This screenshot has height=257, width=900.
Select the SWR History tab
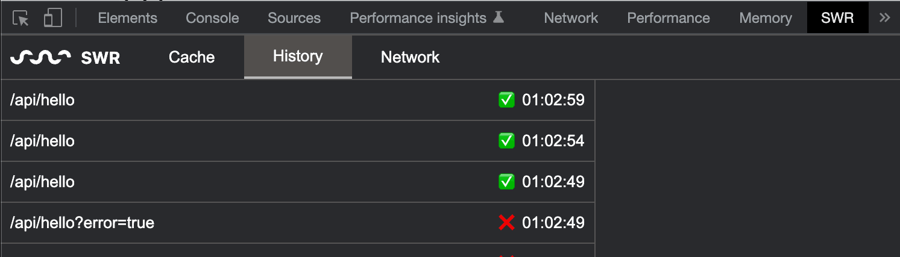298,57
